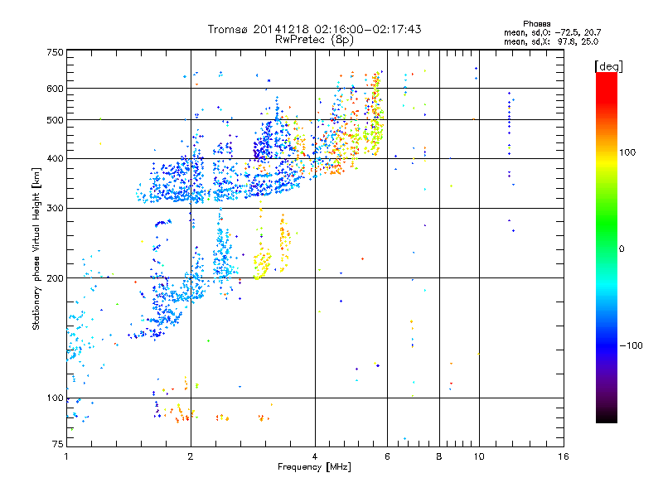663x497 pixels.
Task: Select the 'mean, sd,X: 97.8, 25.0' line
Action: pos(551,41)
